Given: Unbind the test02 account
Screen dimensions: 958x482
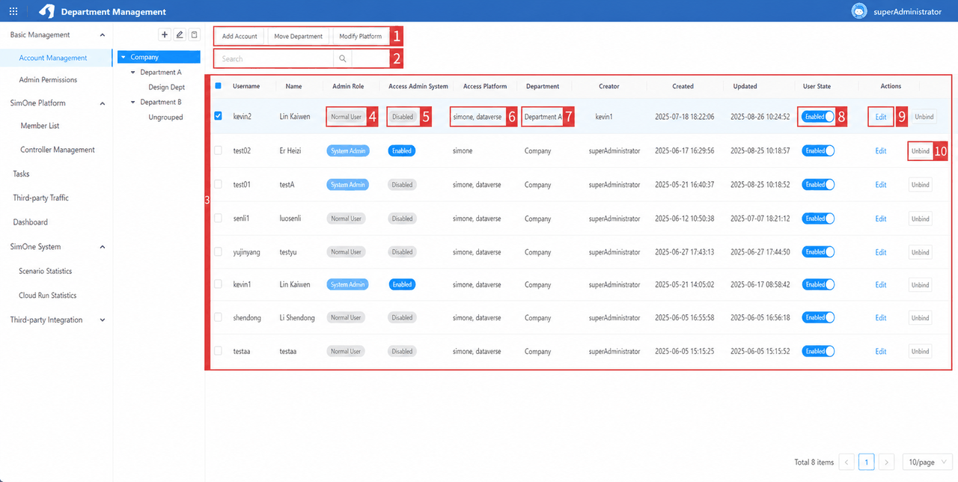Looking at the screenshot, I should [921, 150].
